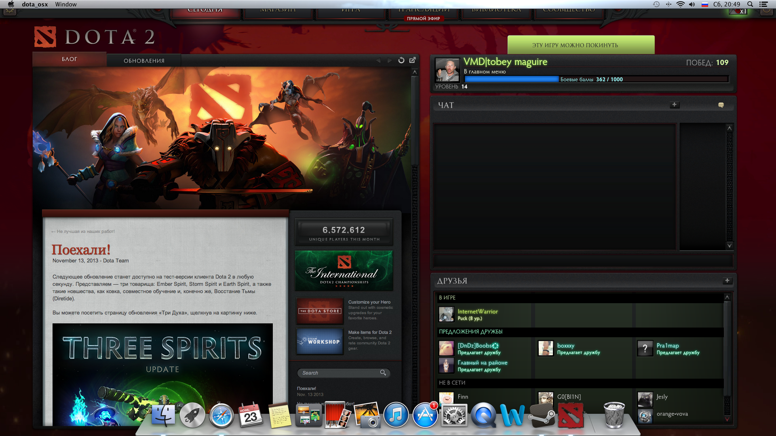776x436 pixels.
Task: Open Spotlight search in menu bar
Action: pyautogui.click(x=750, y=4)
